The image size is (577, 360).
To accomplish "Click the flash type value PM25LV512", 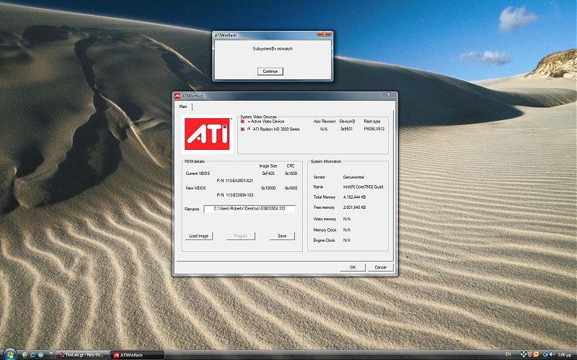I will [x=374, y=129].
